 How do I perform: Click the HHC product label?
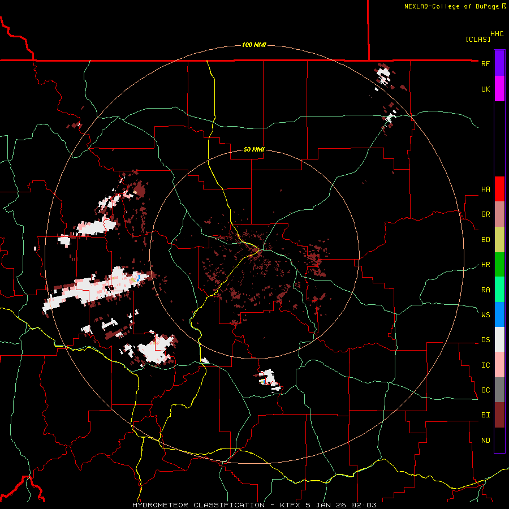pos(497,34)
